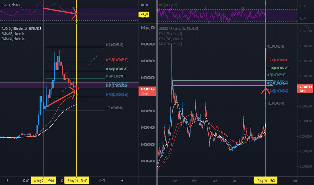Click 0.00002000 on the 1h price axis
This screenshot has height=185, width=314.
click(148, 161)
